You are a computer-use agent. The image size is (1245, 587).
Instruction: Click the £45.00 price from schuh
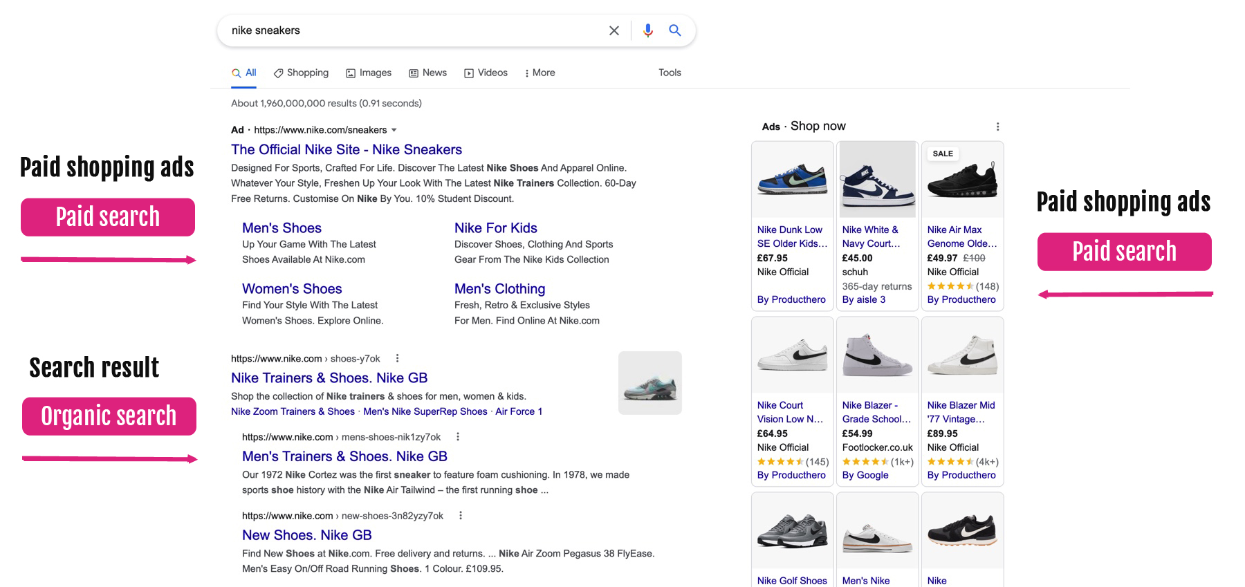tap(858, 258)
